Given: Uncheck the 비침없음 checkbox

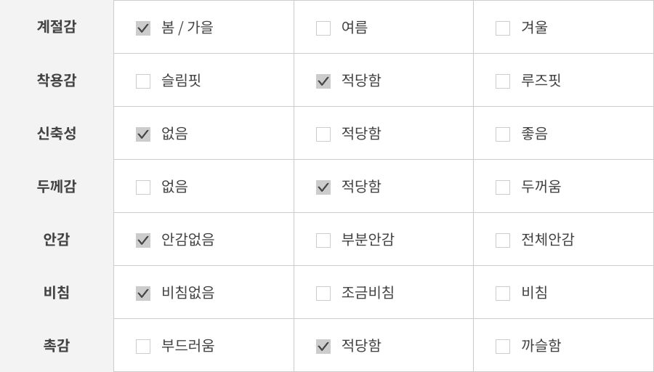Looking at the screenshot, I should 143,294.
